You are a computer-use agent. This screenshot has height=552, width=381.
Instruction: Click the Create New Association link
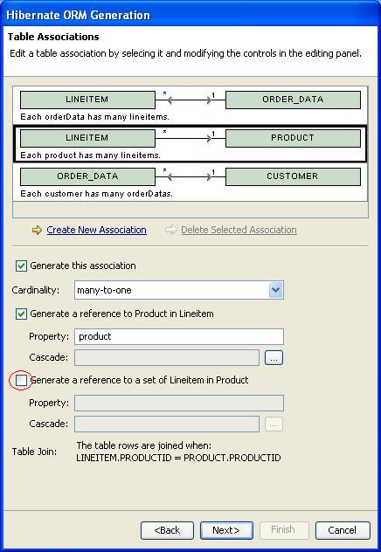click(96, 230)
